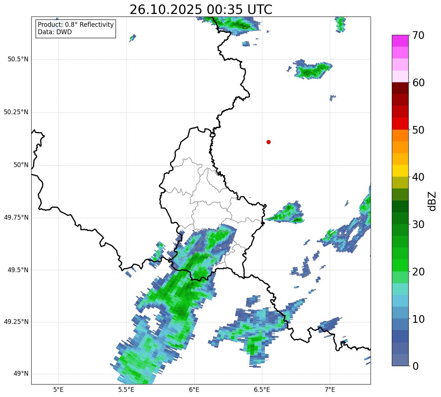Click the 5.5°E longitude label
Image resolution: width=441 pixels, height=397 pixels.
pyautogui.click(x=126, y=389)
